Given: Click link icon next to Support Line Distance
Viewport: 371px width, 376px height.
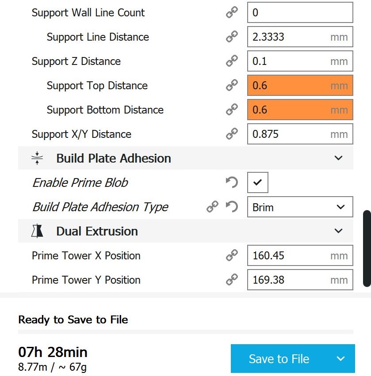Looking at the screenshot, I should pyautogui.click(x=232, y=37).
